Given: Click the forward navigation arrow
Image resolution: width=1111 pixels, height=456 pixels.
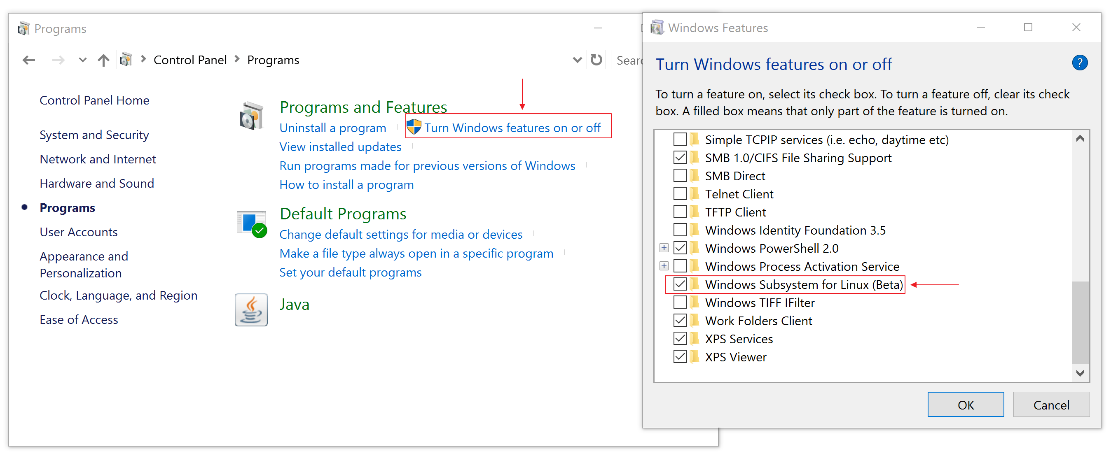Looking at the screenshot, I should (58, 60).
